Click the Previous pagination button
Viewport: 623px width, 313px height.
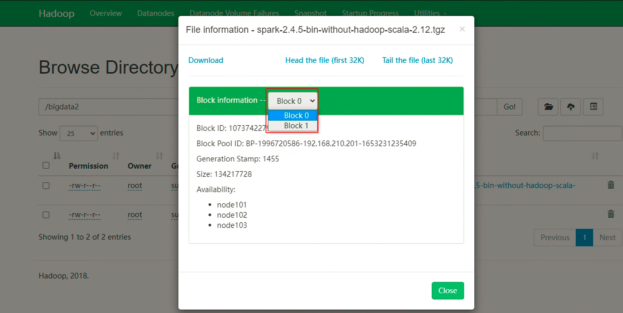point(555,237)
